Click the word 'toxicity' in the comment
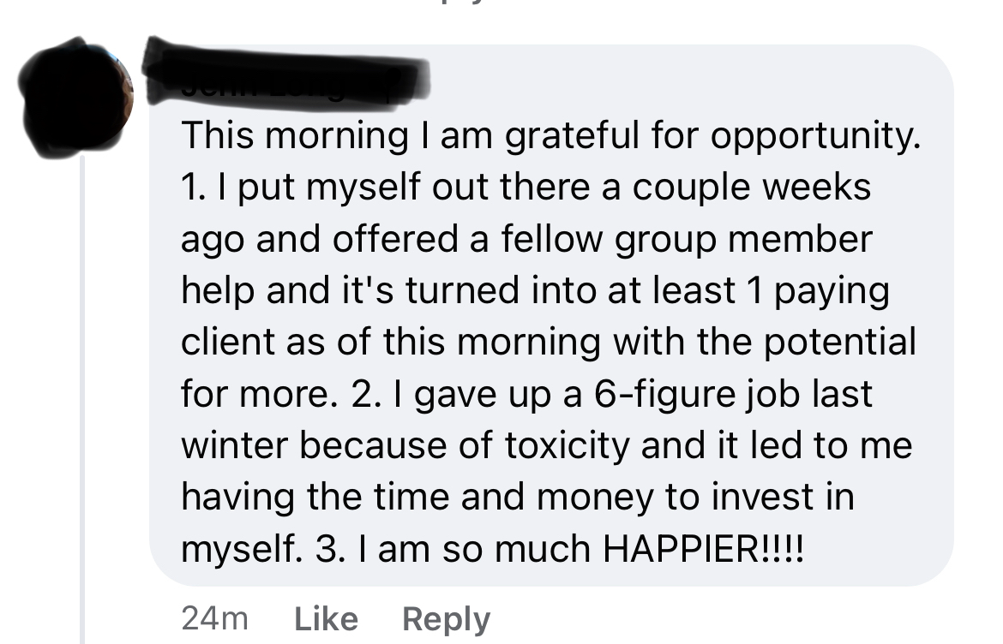1003x644 pixels. click(567, 446)
